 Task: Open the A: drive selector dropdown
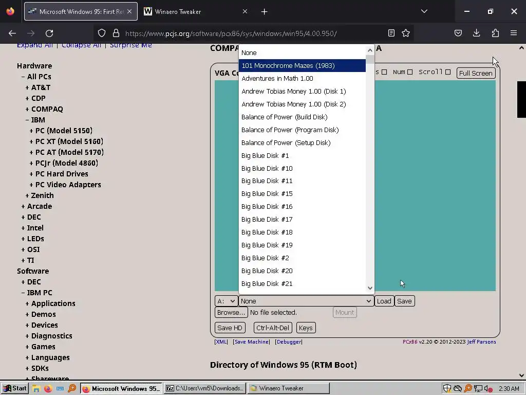(x=226, y=301)
